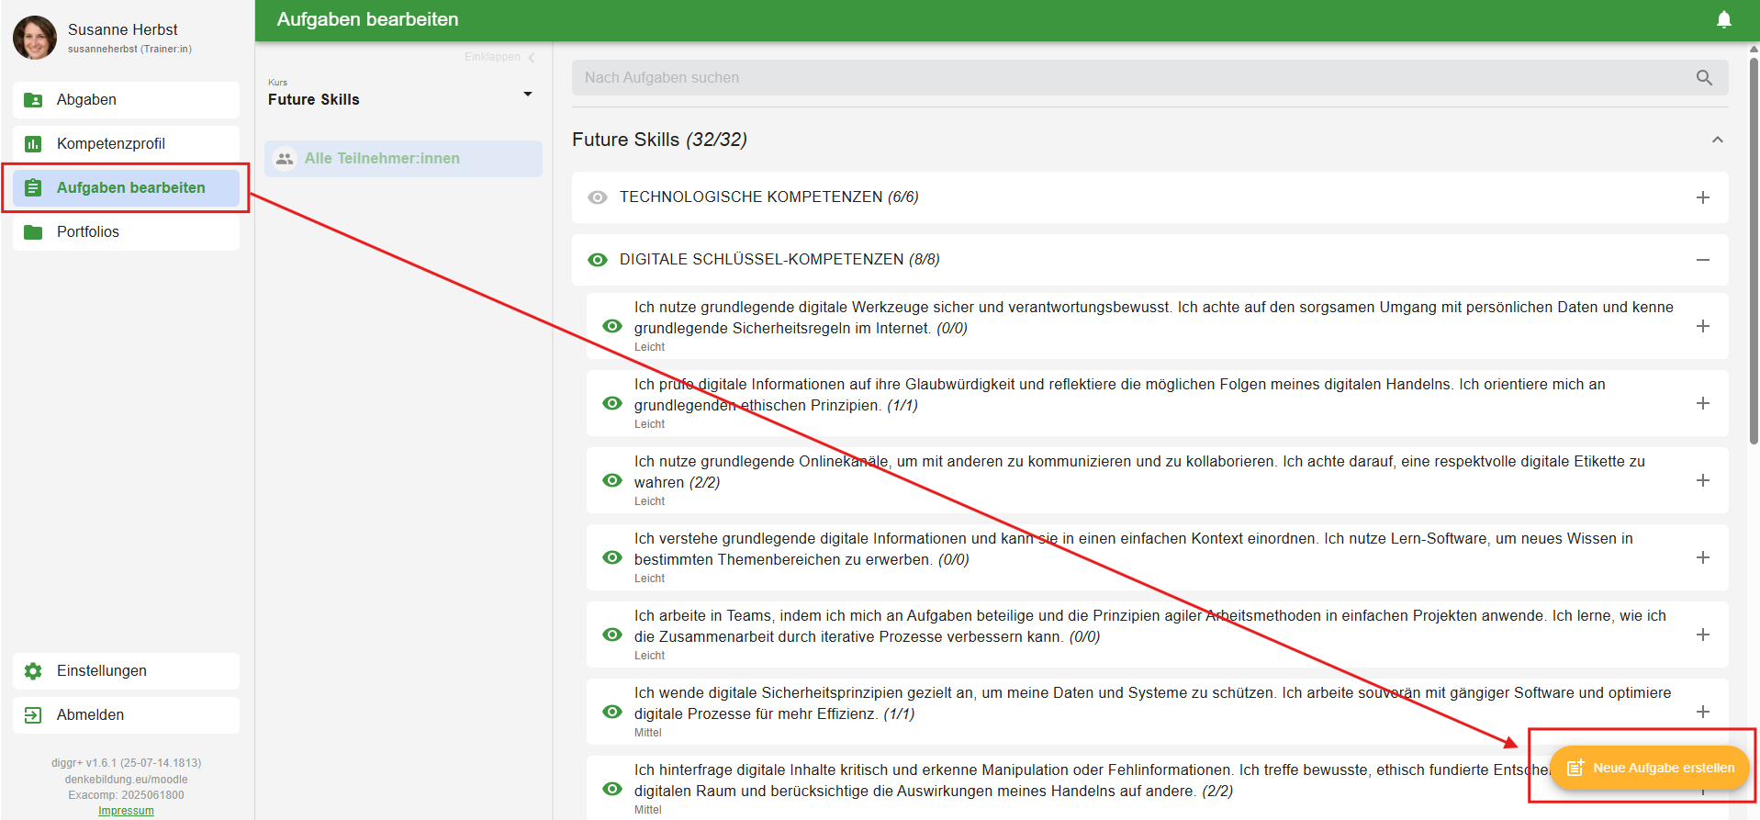Toggle visibility of TECHNOLOGISCHE KOMPETENZEN
The width and height of the screenshot is (1760, 820).
[598, 197]
